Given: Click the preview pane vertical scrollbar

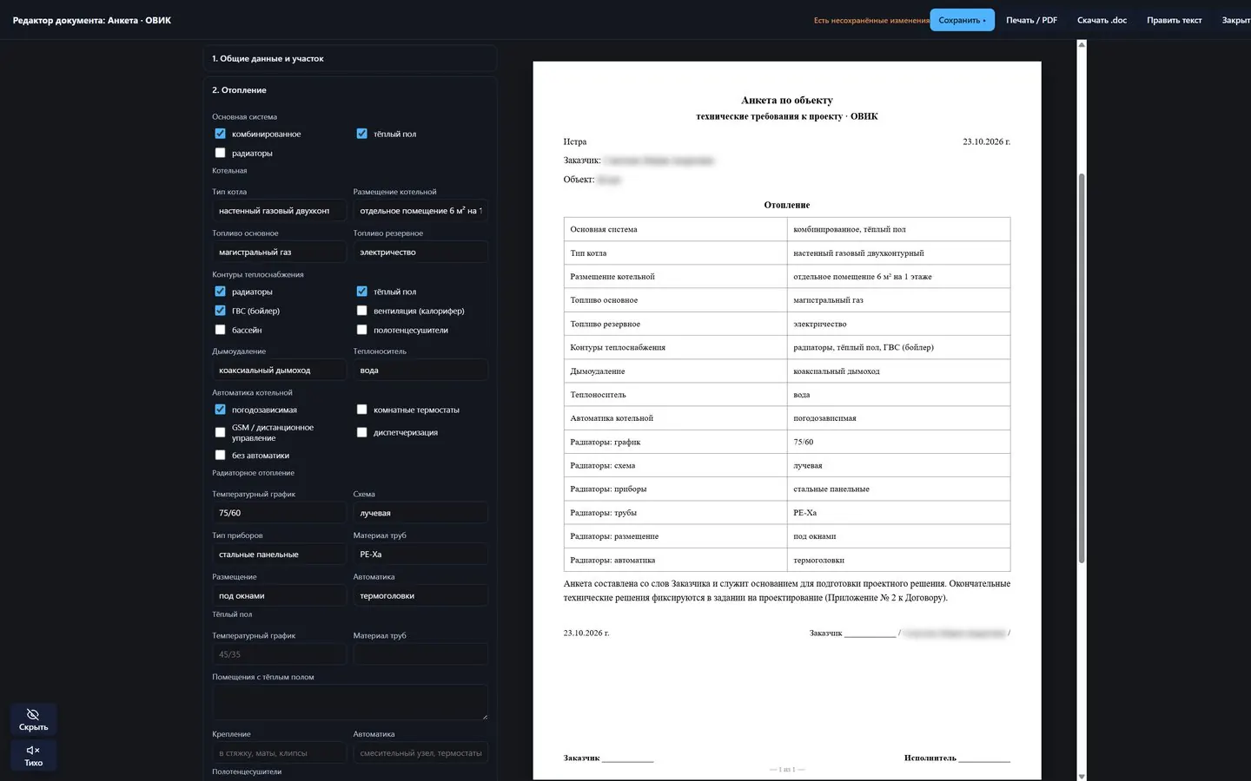Looking at the screenshot, I should point(1082,368).
